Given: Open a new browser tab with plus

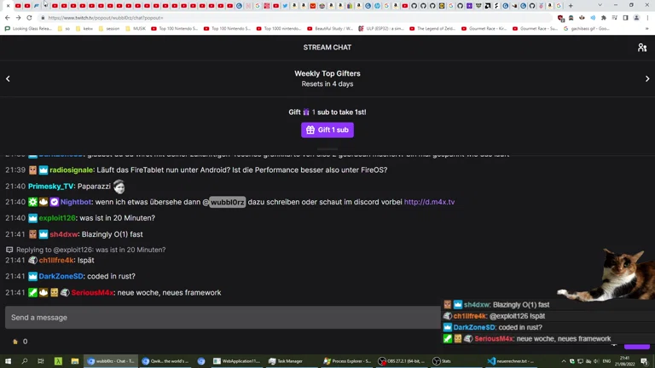Looking at the screenshot, I should [x=571, y=6].
